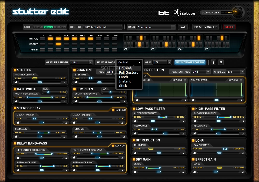Click the red Reset button

(229, 27)
